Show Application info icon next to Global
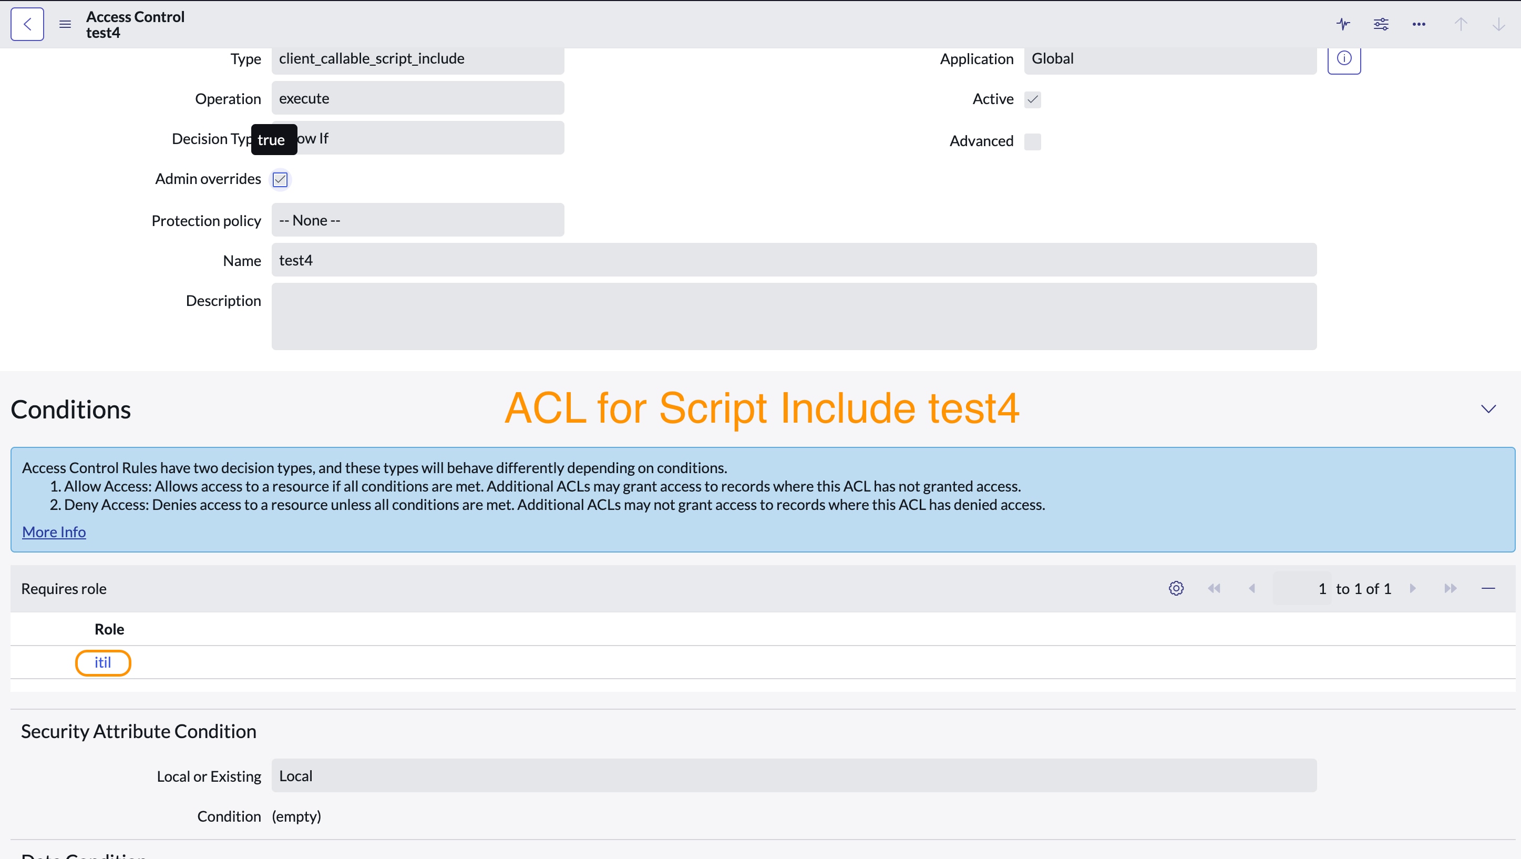The image size is (1521, 859). pos(1344,58)
